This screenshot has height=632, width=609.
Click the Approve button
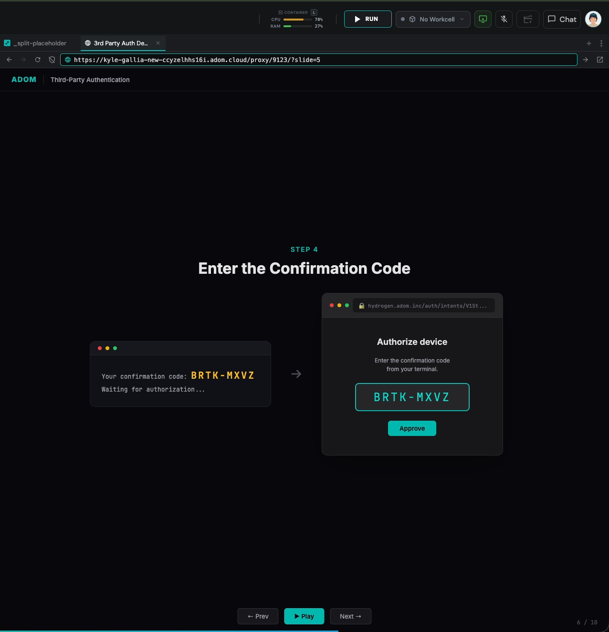[x=412, y=428]
